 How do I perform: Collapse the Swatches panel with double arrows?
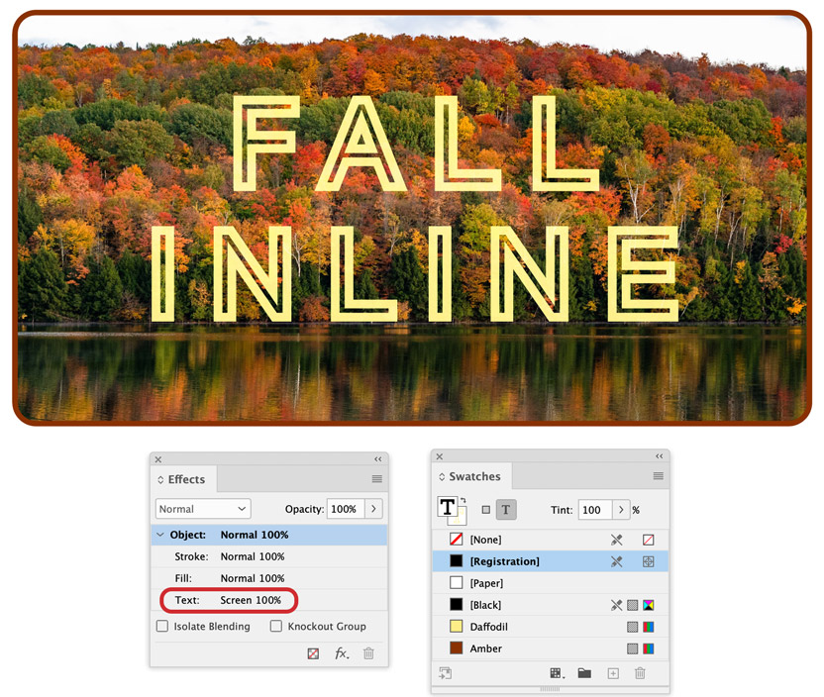click(659, 455)
